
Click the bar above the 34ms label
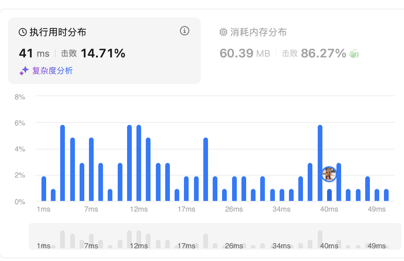[282, 195]
